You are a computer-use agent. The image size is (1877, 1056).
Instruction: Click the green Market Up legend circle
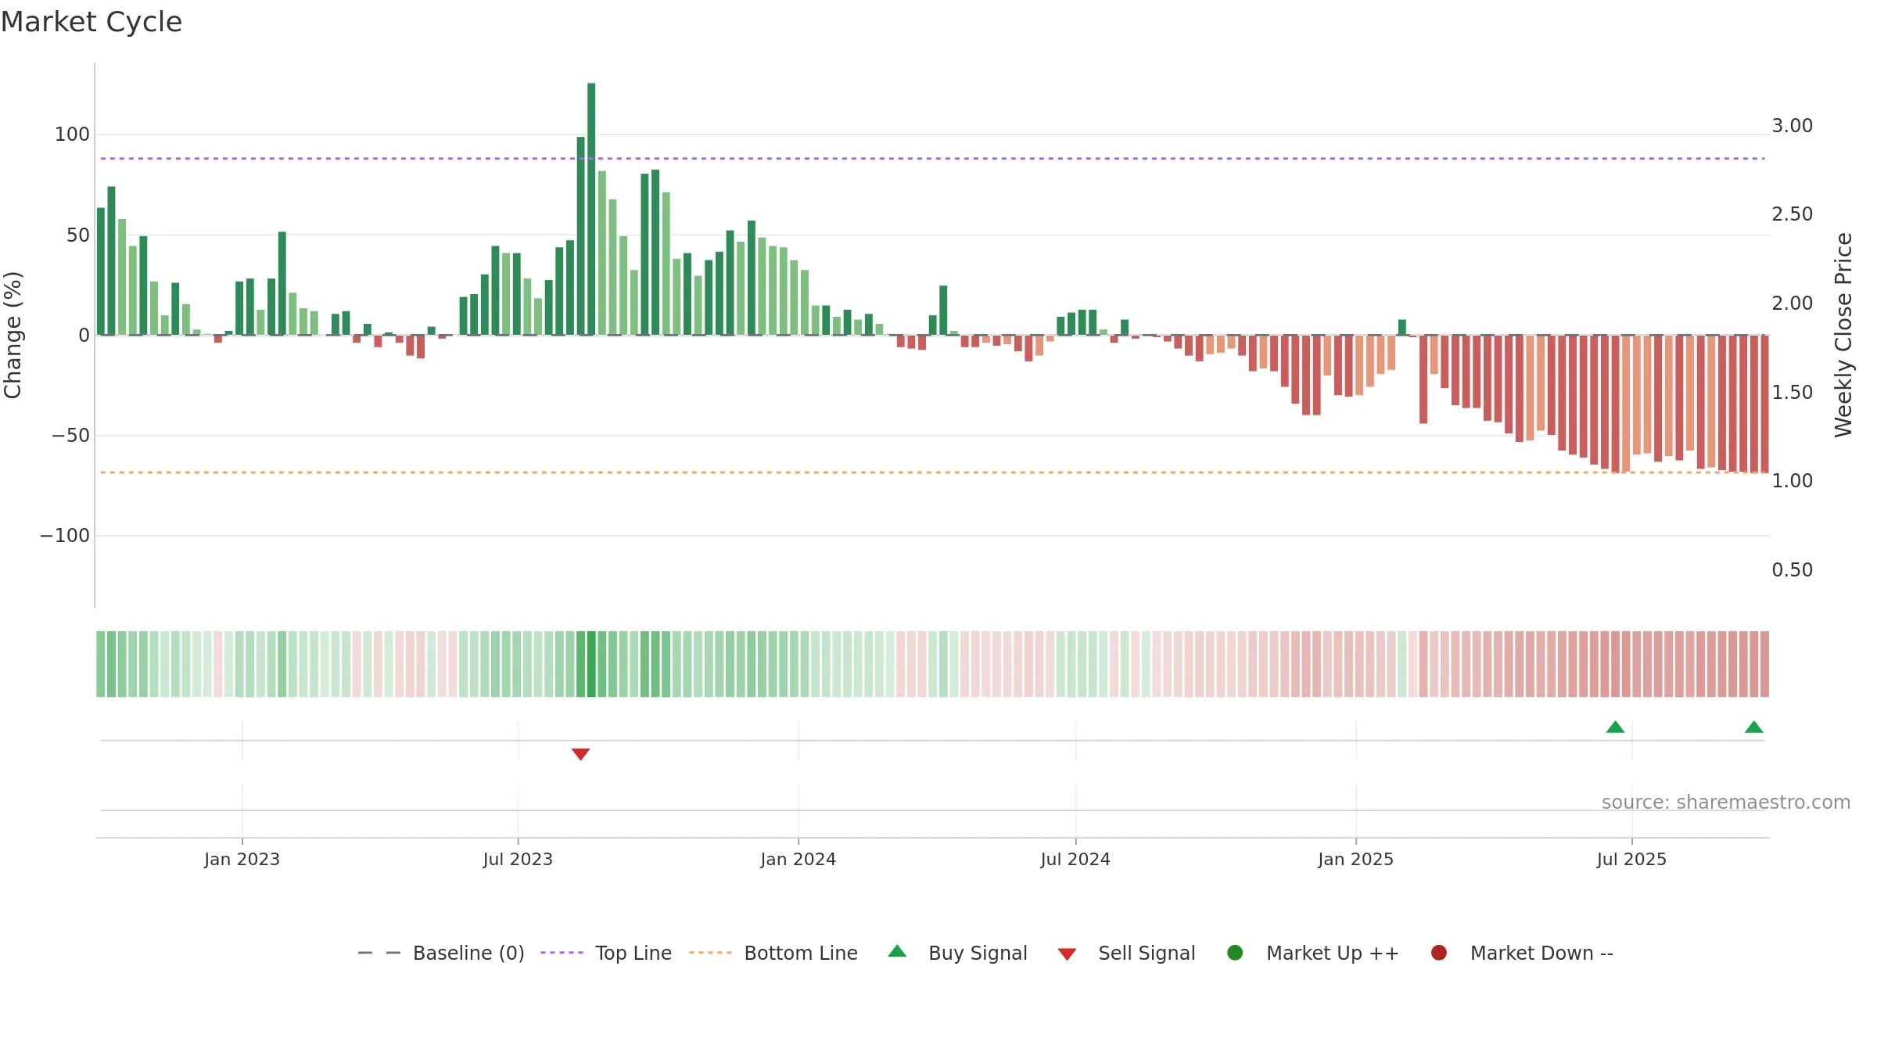[x=1235, y=953]
